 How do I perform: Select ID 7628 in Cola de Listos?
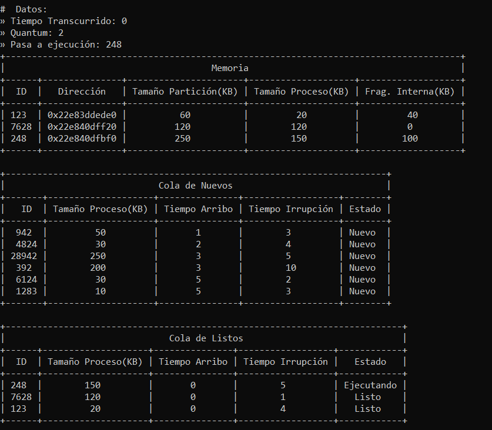click(x=21, y=397)
